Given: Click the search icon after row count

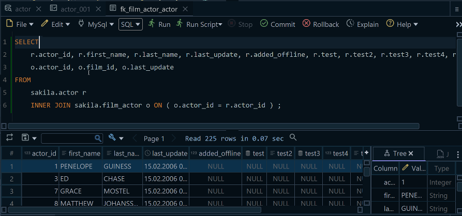Looking at the screenshot, I should coord(293,137).
